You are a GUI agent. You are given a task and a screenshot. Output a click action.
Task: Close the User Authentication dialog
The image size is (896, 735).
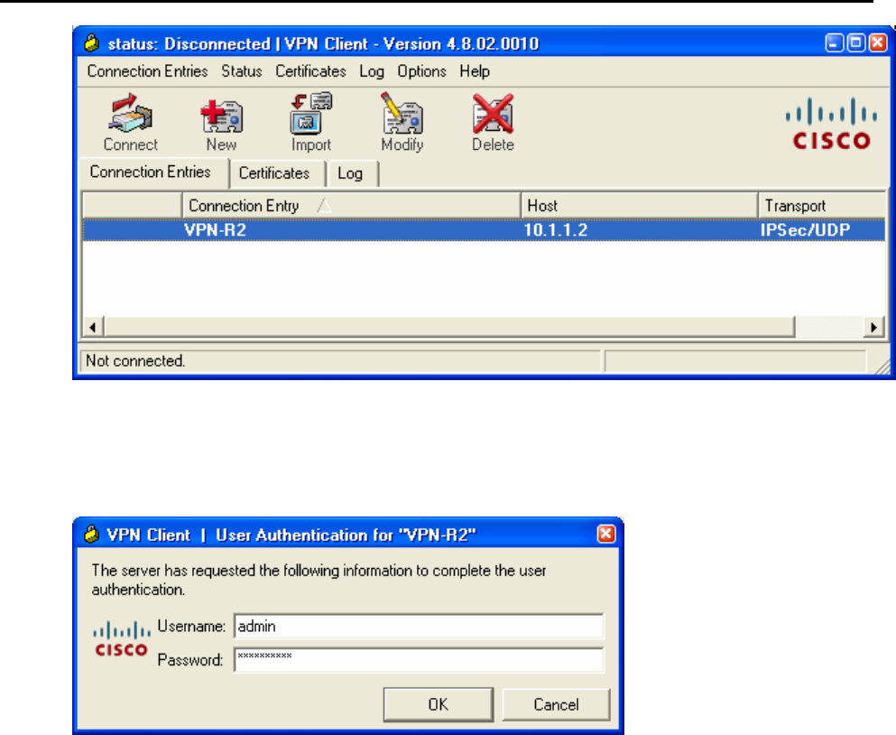(x=605, y=535)
